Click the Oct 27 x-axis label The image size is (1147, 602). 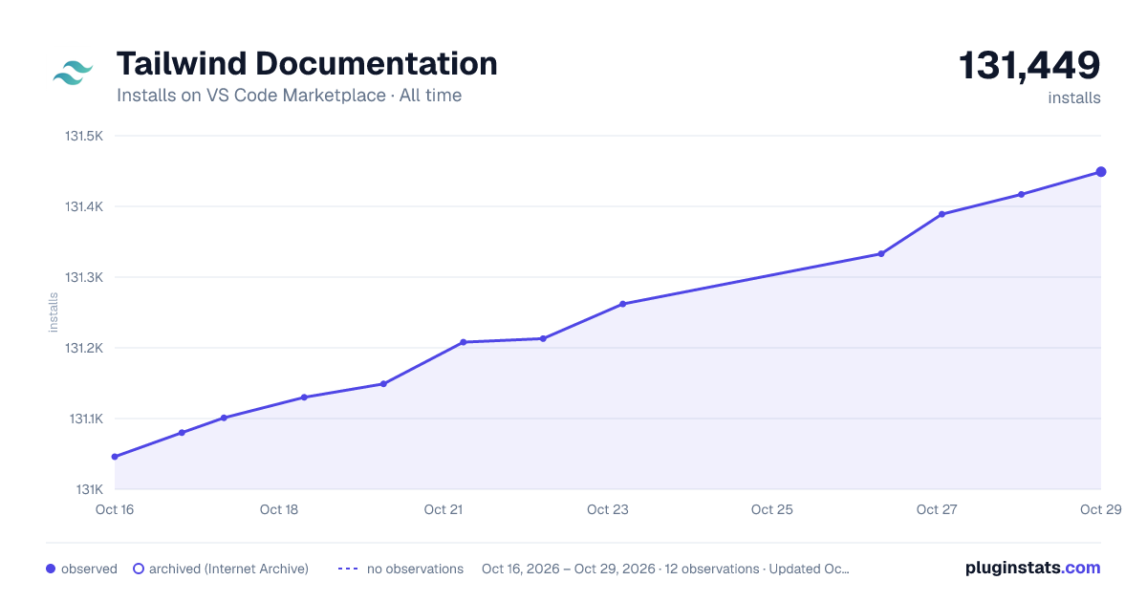[x=937, y=509]
